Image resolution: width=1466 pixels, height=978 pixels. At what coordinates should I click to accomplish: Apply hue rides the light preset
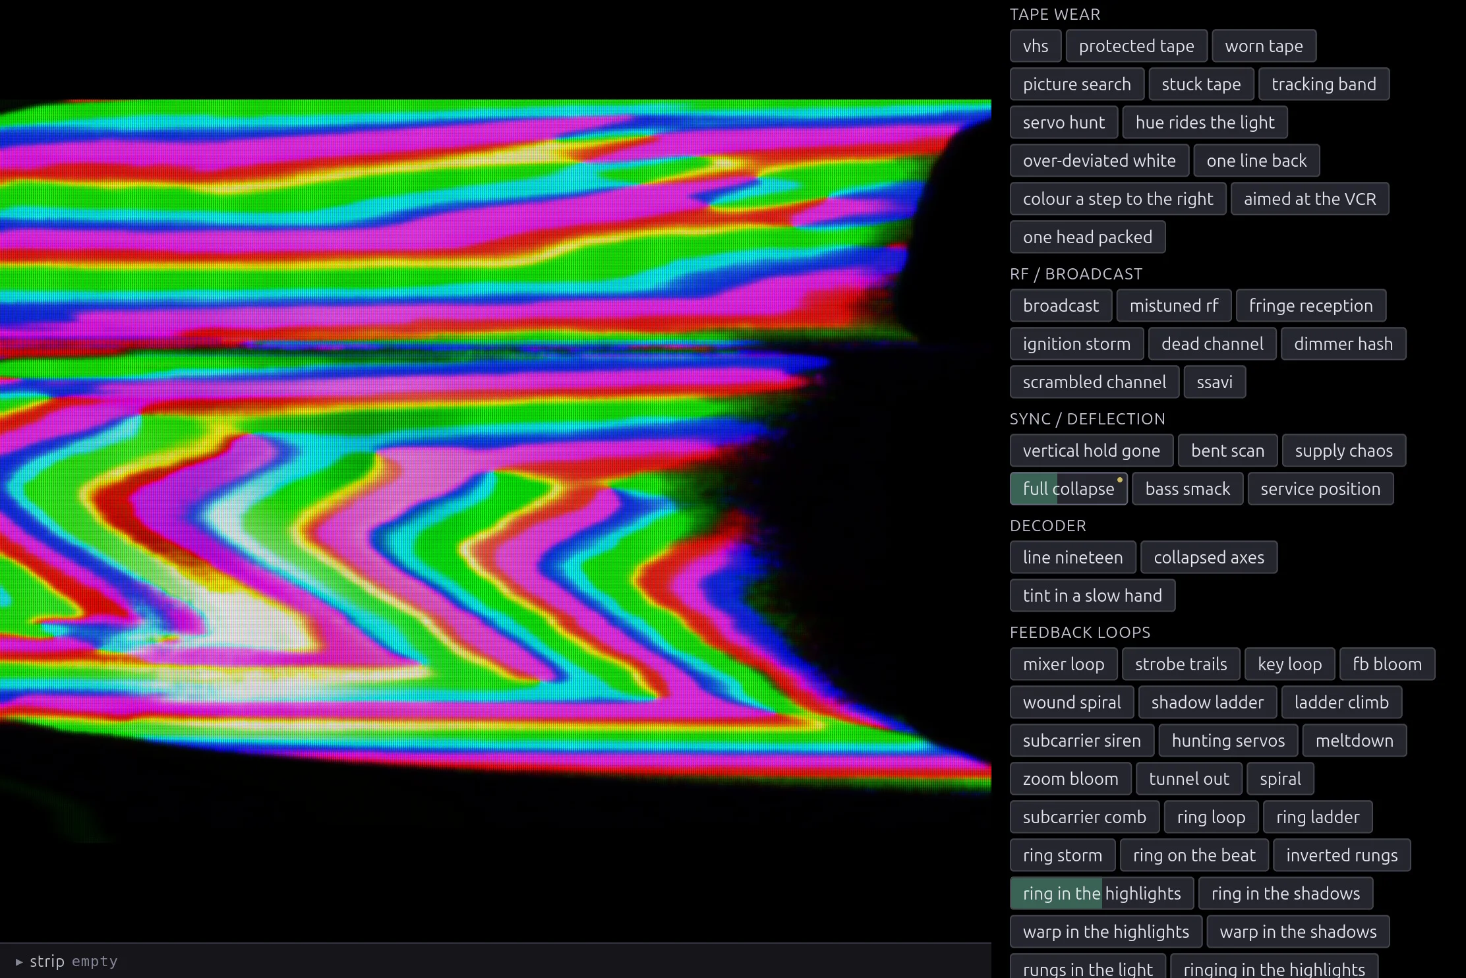point(1205,123)
